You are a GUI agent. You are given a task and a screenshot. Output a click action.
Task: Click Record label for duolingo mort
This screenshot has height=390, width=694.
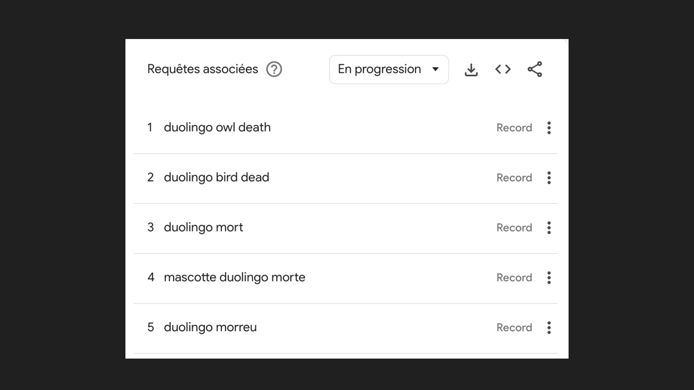514,228
